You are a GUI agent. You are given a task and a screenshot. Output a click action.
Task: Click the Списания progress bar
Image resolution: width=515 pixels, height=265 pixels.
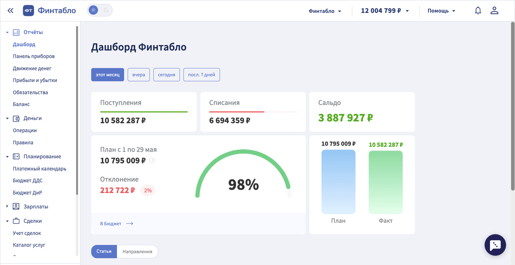click(x=253, y=112)
